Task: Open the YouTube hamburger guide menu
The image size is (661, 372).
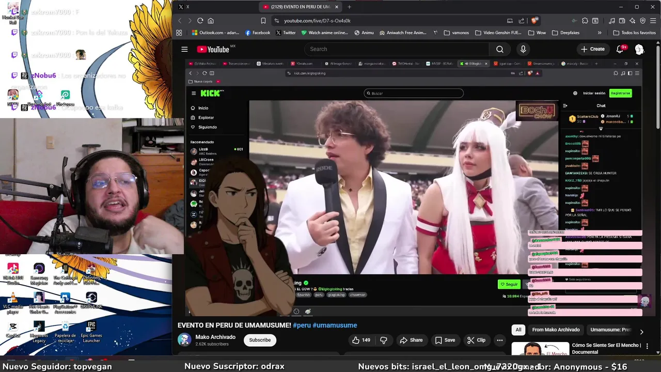Action: (184, 49)
